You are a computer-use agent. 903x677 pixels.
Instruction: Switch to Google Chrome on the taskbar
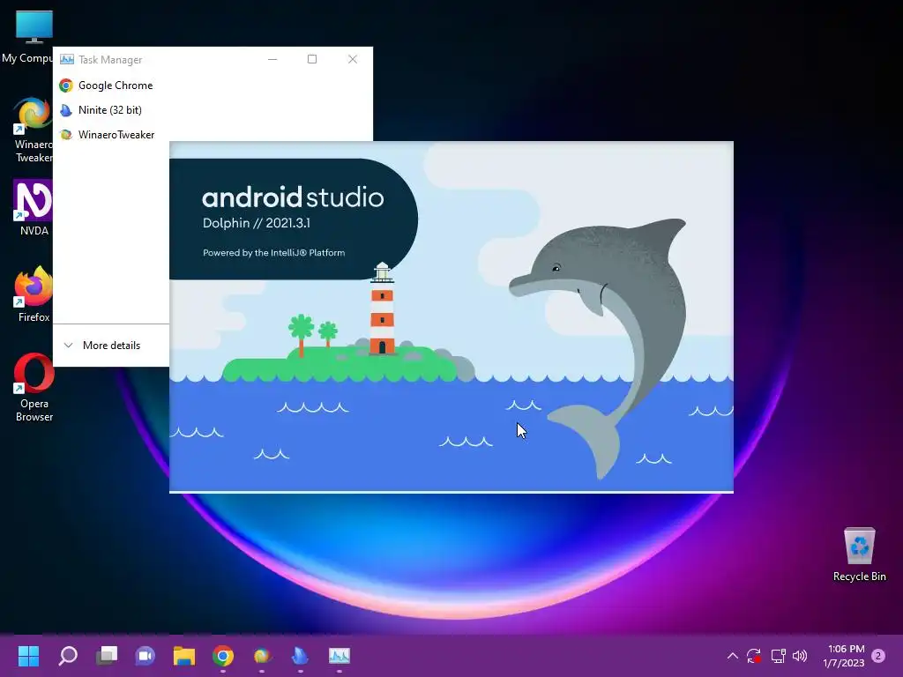[223, 656]
